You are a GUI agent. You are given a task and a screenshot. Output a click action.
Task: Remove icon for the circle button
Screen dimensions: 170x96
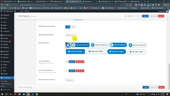coord(80,62)
